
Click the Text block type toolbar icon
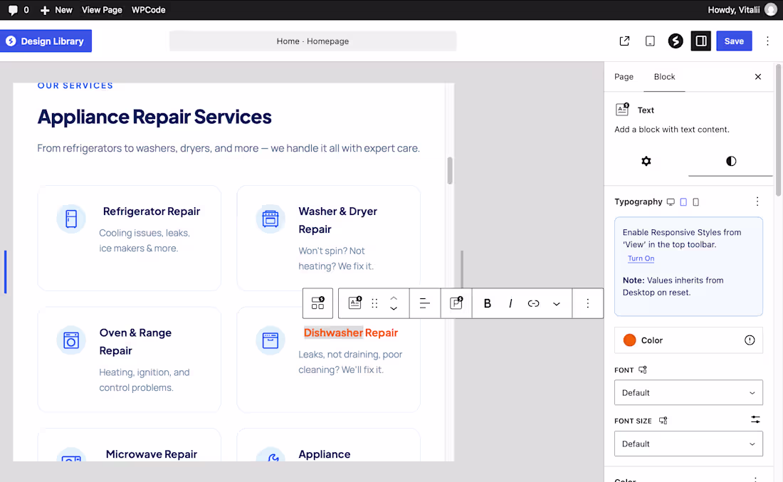pos(354,303)
